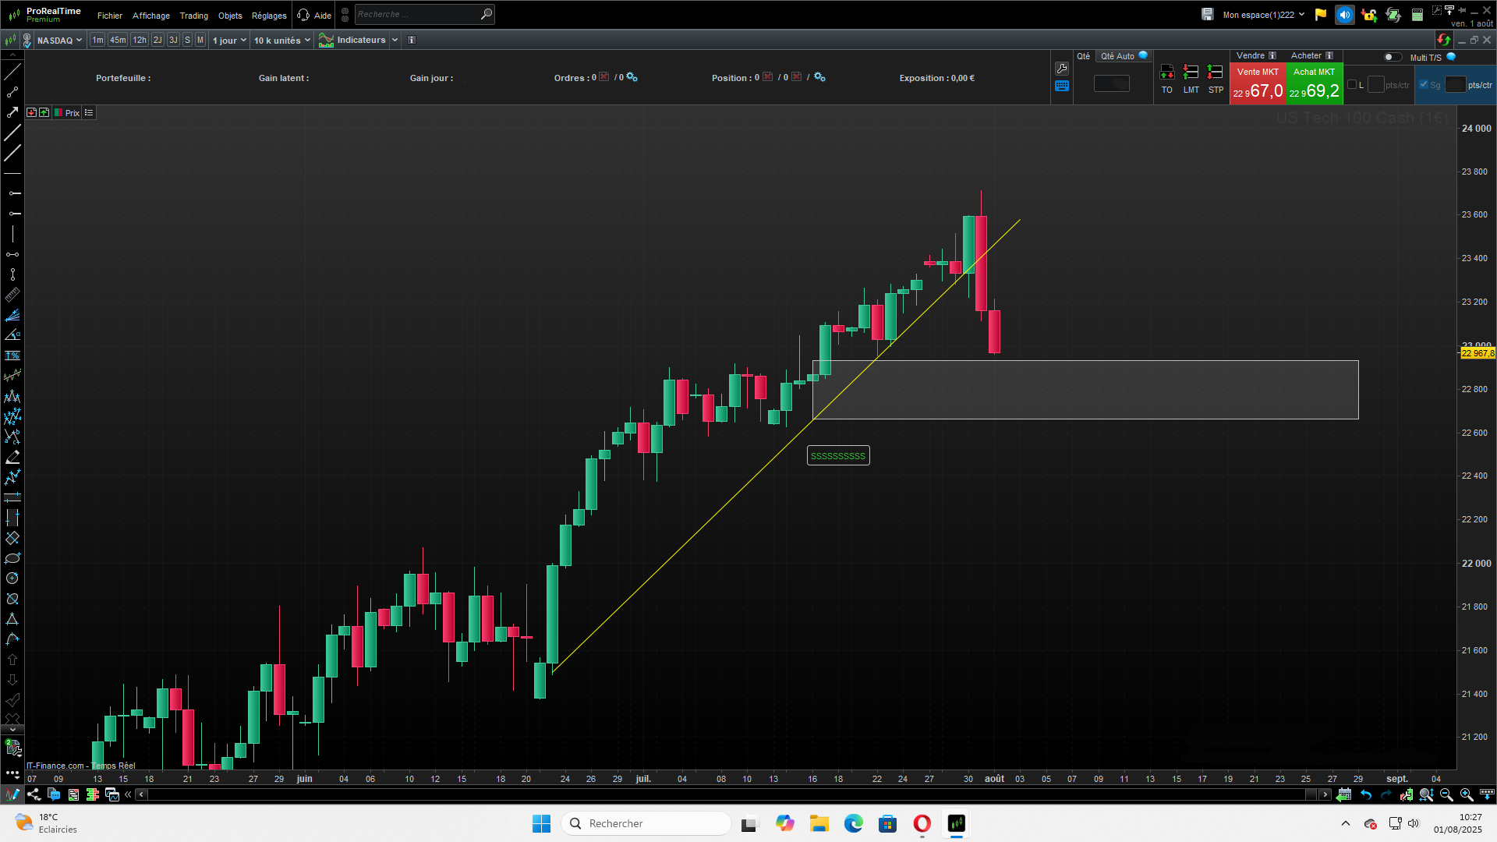Toggle the Multi T/S switch
This screenshot has height=842, width=1497.
click(x=1392, y=57)
